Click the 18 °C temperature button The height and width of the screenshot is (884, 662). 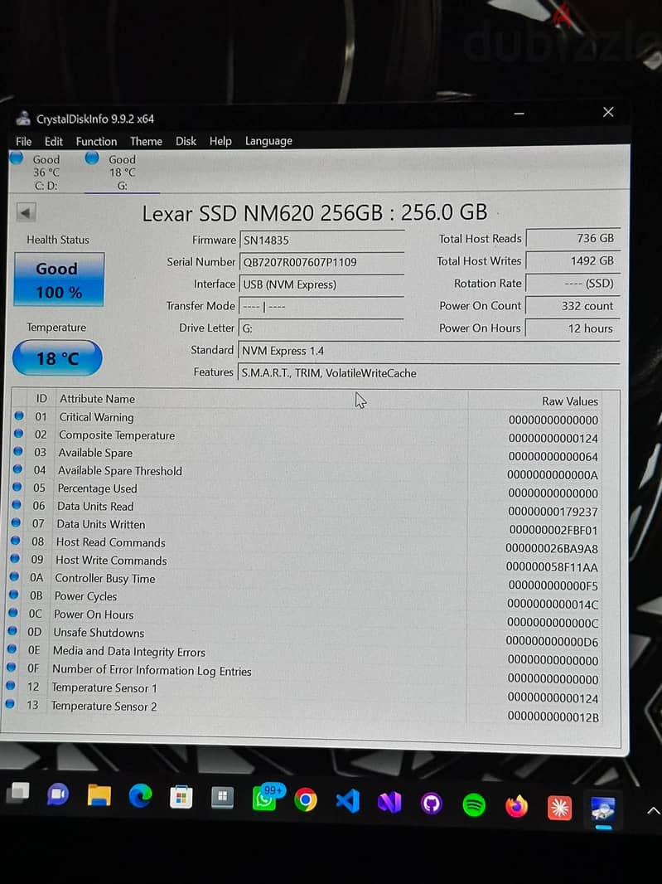point(57,358)
